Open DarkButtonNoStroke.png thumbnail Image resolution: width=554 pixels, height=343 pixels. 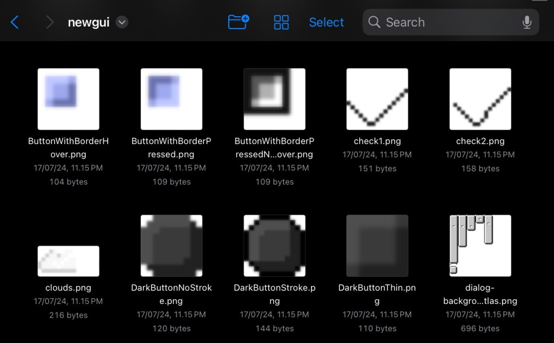(x=172, y=245)
